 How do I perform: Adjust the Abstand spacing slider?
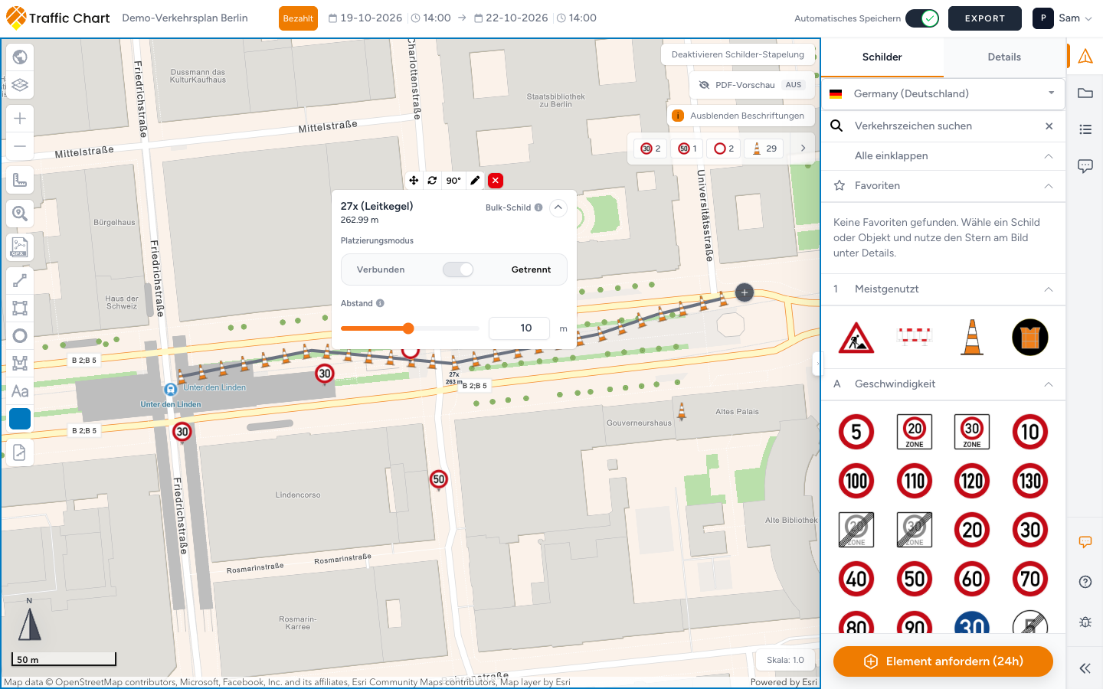(408, 328)
